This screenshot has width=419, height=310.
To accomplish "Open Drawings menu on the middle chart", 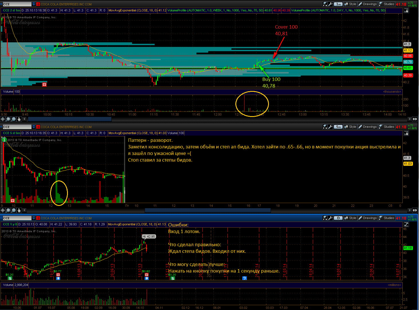I will (x=367, y=127).
